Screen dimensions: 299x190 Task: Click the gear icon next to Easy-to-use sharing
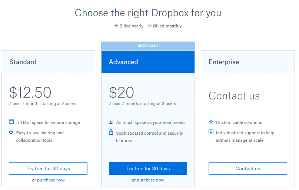[11, 132]
